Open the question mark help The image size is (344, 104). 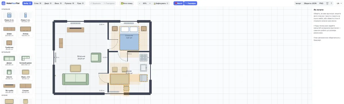point(331,3)
